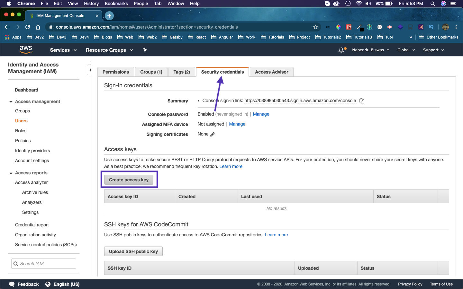Open Groups in IAM sidebar

[23, 111]
